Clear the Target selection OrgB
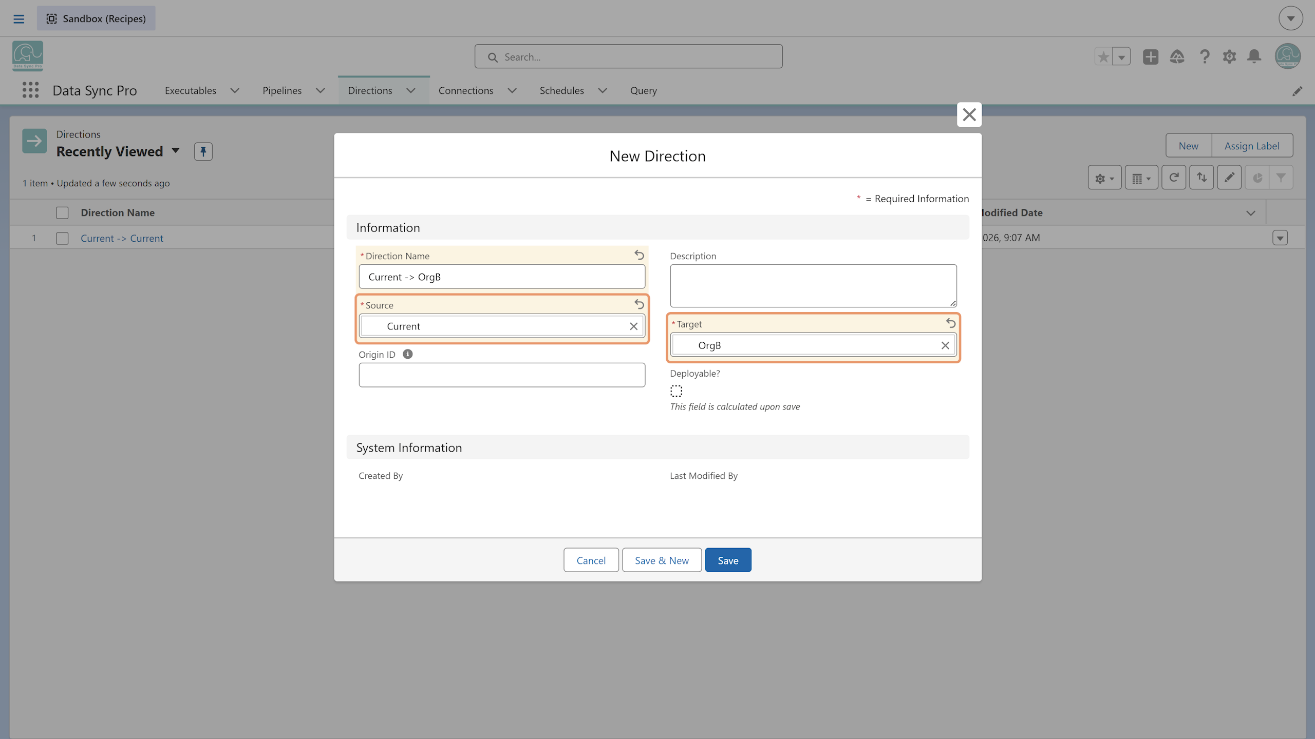1315x739 pixels. (945, 345)
